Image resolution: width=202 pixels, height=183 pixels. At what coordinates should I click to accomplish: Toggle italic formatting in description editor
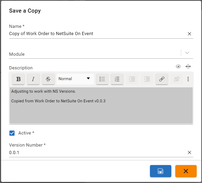click(33, 79)
